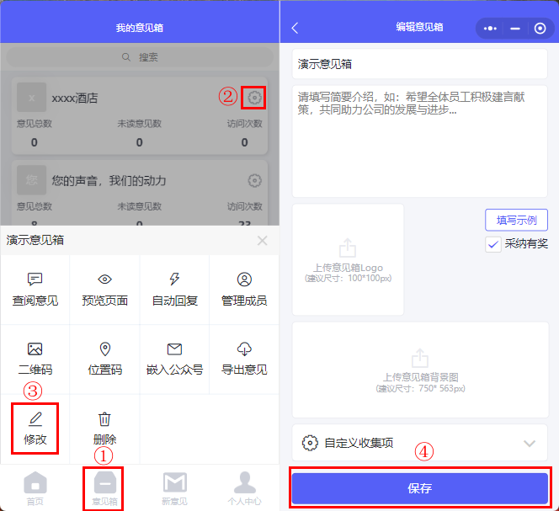Switch to the 个人中心 tab
559x511 pixels.
tap(244, 488)
